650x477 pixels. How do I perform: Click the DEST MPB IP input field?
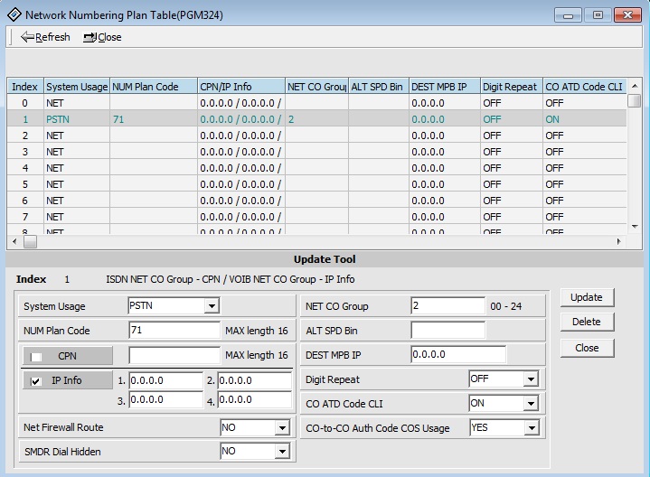click(x=457, y=355)
